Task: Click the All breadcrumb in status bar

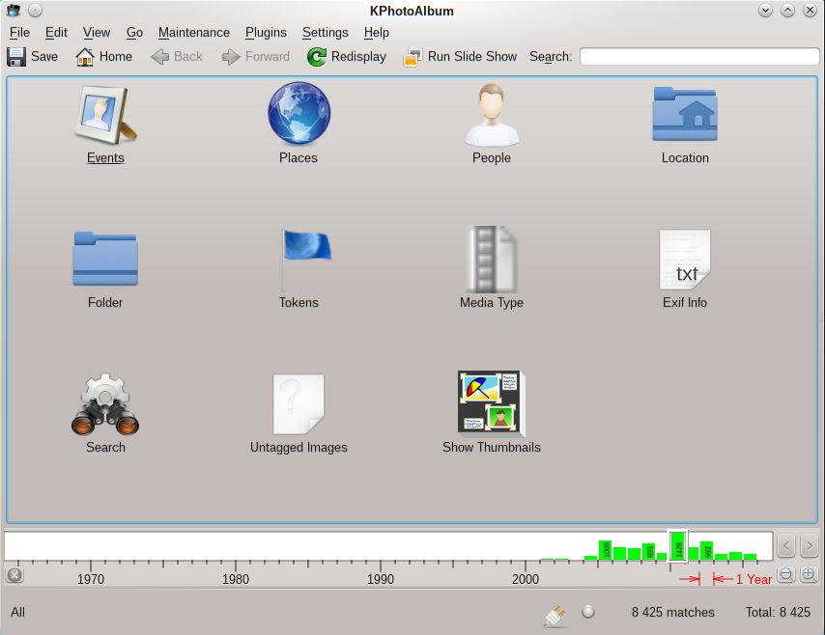Action: (x=17, y=612)
